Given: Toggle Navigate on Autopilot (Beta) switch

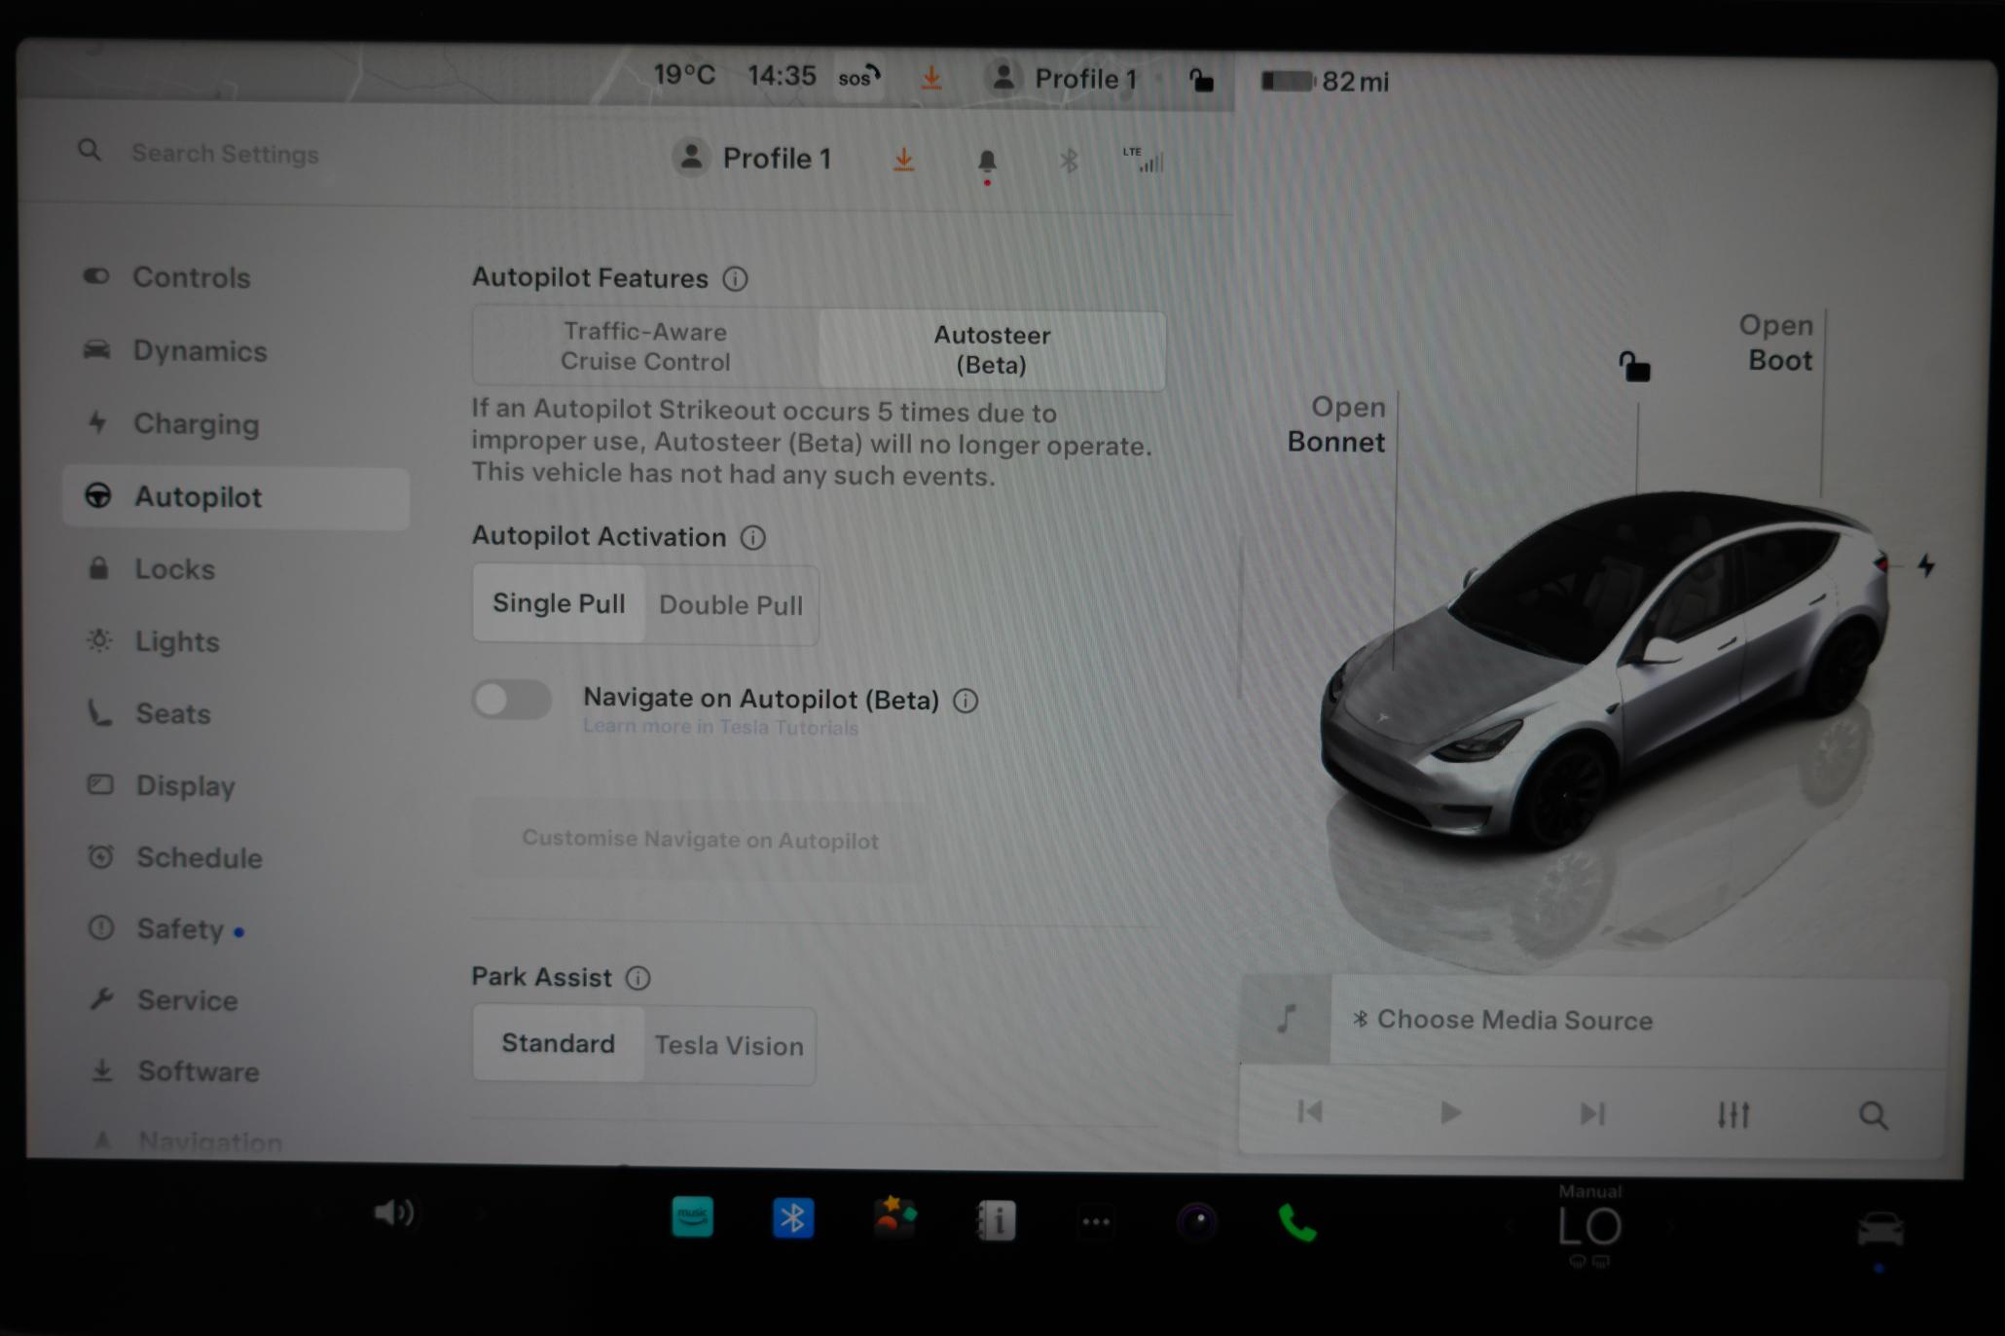Looking at the screenshot, I should point(512,700).
